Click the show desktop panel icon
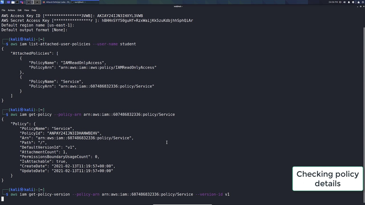The height and width of the screenshot is (205, 365). pos(9,2)
